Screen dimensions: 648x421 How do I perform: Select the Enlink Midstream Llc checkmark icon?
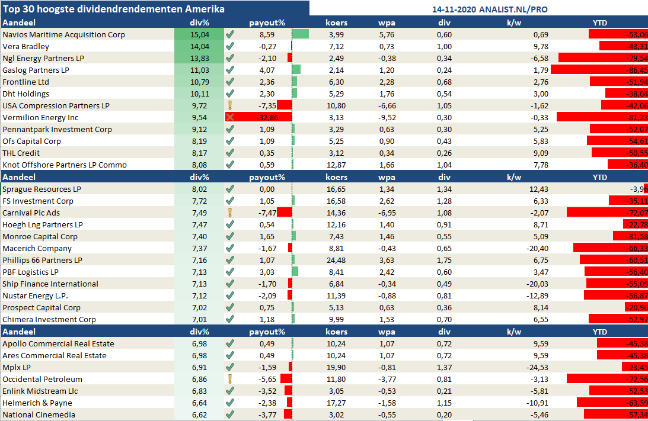(x=230, y=391)
